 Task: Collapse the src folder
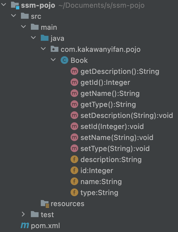(x=13, y=16)
